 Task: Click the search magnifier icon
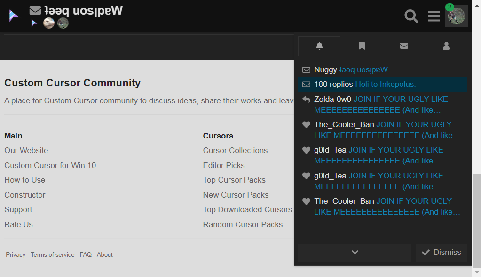411,16
